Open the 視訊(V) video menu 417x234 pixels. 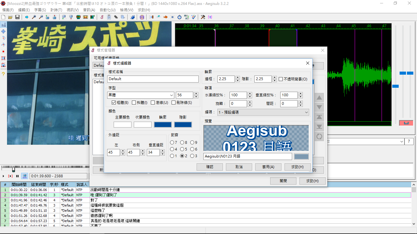pyautogui.click(x=72, y=10)
